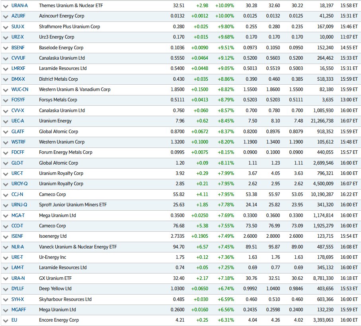
Task: Open the URC-T ticker link
Action: pyautogui.click(x=17, y=173)
